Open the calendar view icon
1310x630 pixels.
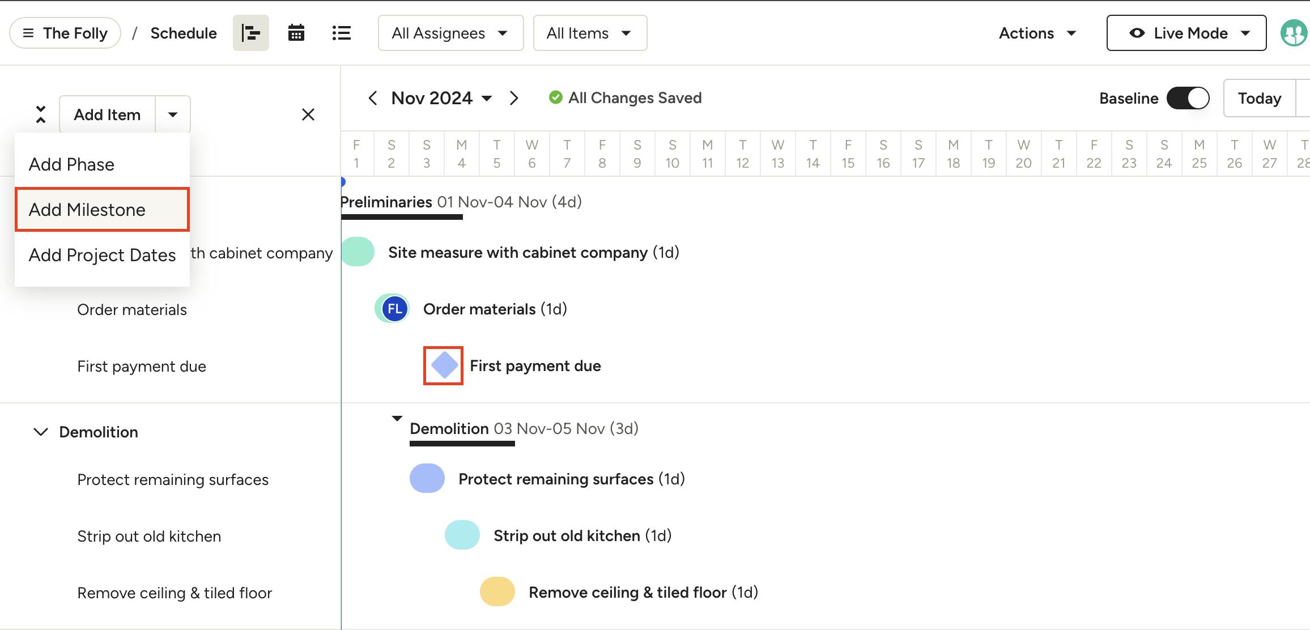point(296,33)
